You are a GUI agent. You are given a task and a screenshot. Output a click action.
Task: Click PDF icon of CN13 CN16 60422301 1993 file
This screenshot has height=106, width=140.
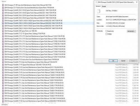click(3, 10)
